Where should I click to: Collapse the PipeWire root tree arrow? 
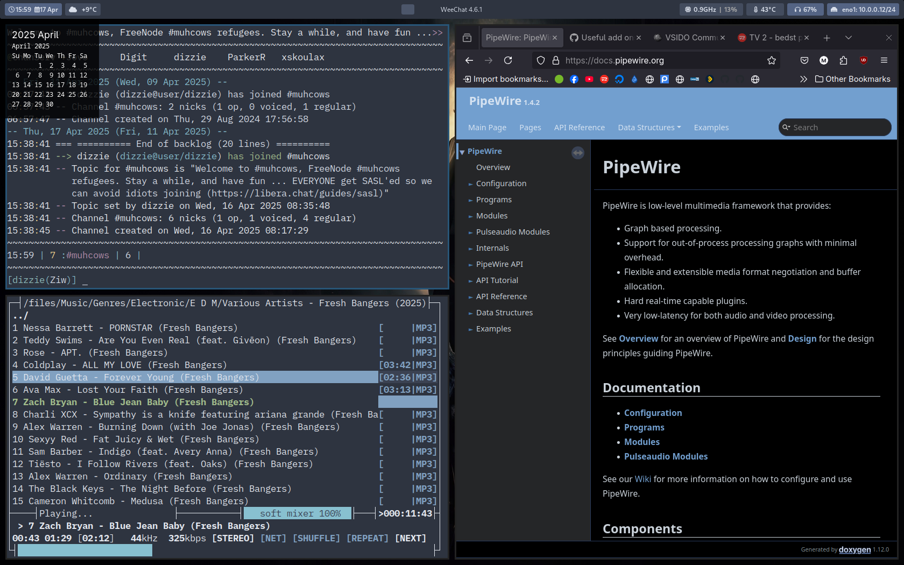462,152
